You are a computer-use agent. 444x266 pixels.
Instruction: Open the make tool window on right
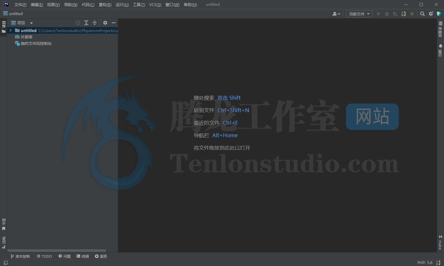click(440, 243)
